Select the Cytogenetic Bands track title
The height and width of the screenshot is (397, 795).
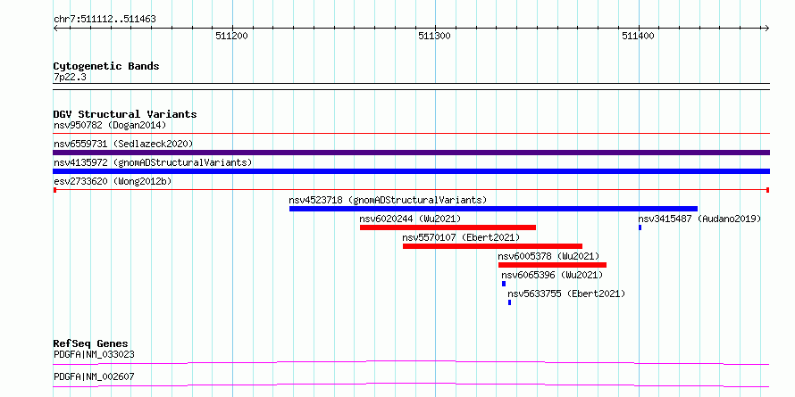click(x=106, y=66)
